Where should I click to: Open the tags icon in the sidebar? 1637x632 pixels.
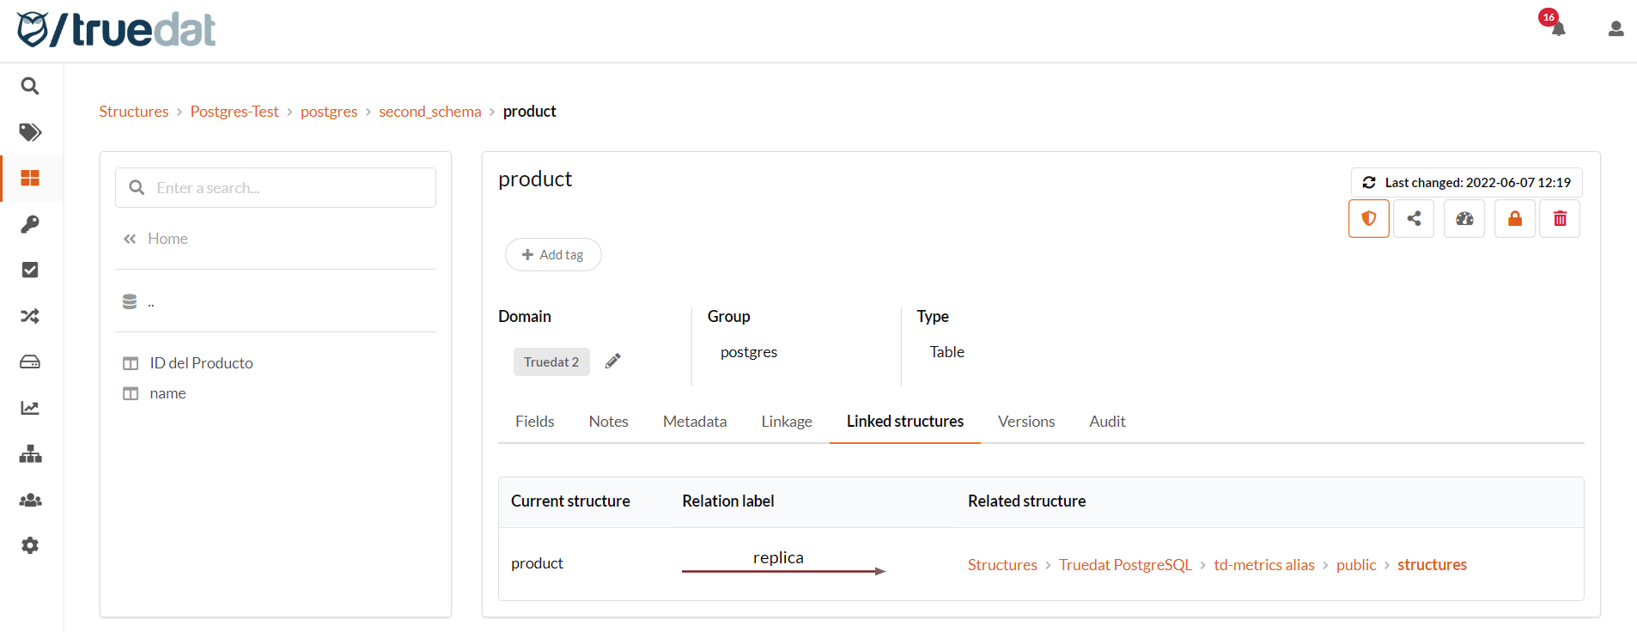pos(30,132)
